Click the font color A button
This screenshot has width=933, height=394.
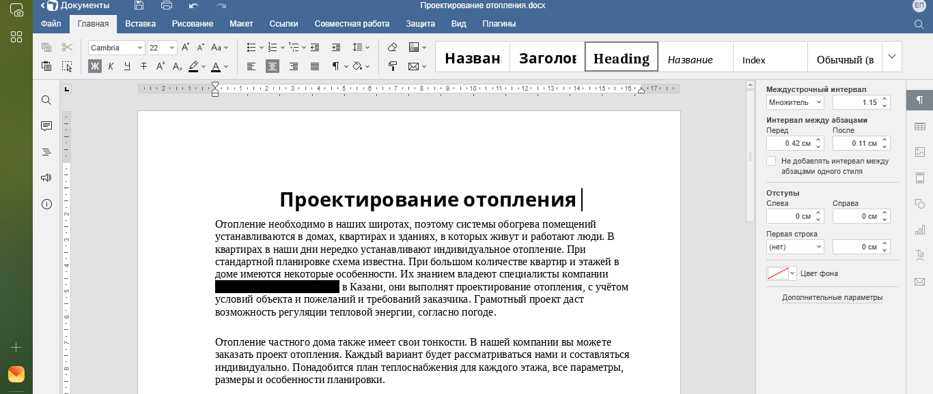tap(216, 66)
